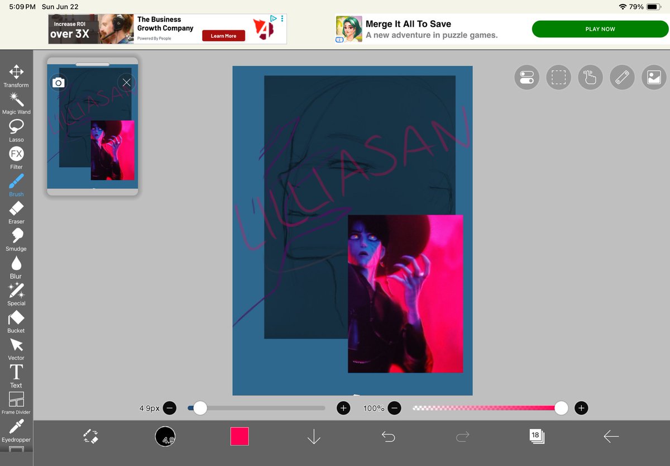670x466 pixels.
Task: Select the Special tool
Action: (x=16, y=294)
